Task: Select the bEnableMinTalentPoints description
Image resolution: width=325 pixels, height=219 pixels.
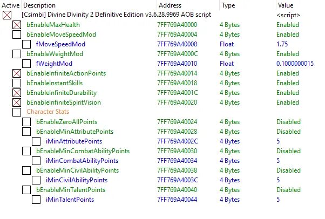Action: [71, 190]
